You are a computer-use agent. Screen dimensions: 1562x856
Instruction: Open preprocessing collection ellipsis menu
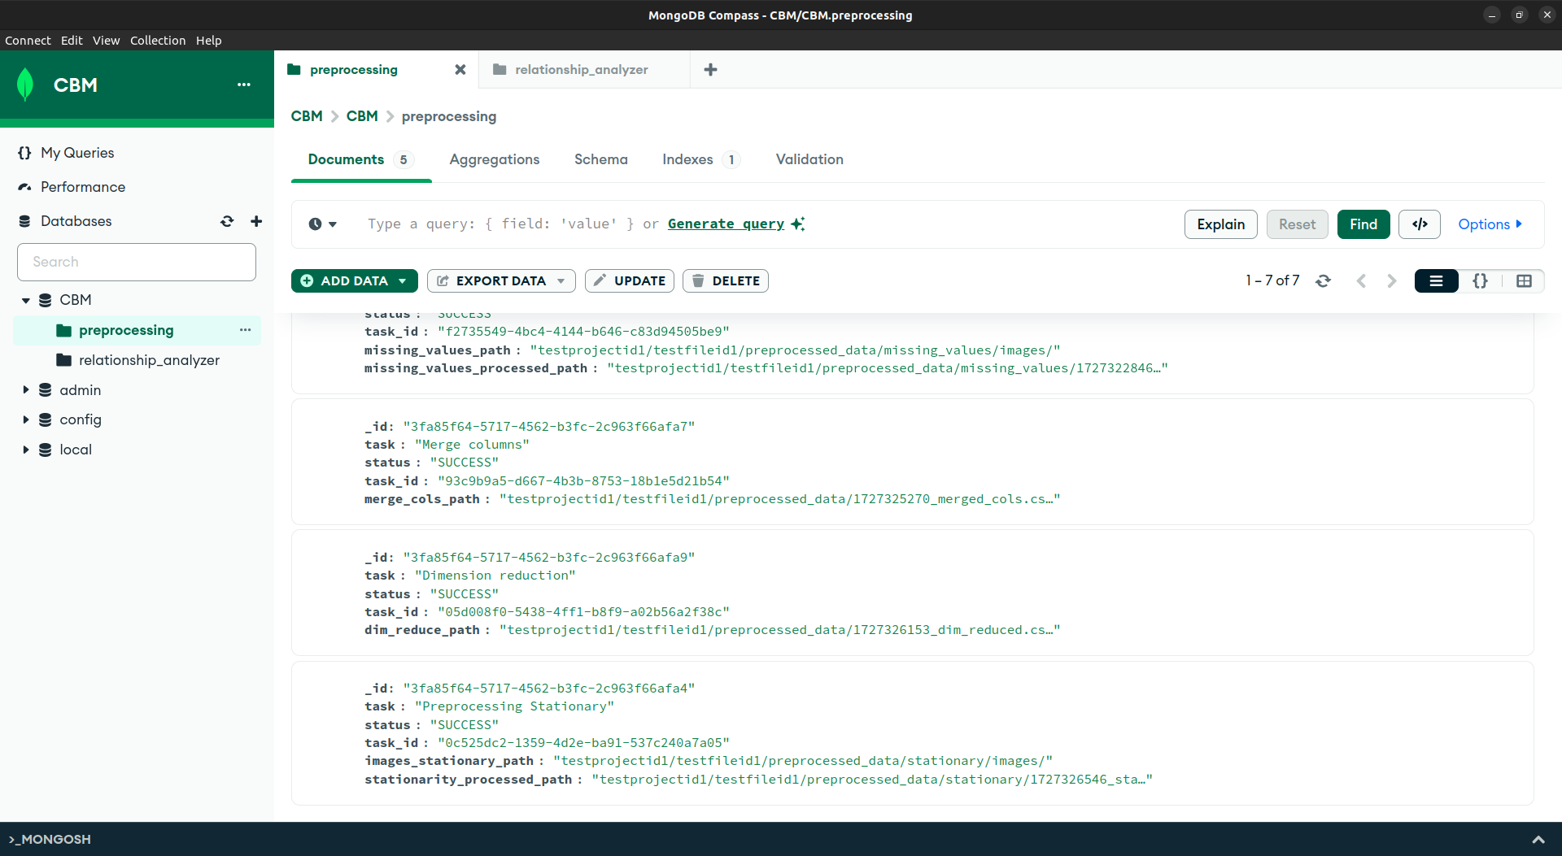pos(245,330)
